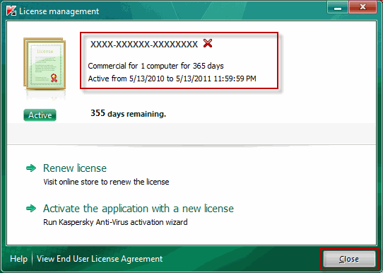Click 'Run Kaspersky Anti-Virus activation wizard' text
The height and width of the screenshot is (273, 383).
[x=115, y=222]
